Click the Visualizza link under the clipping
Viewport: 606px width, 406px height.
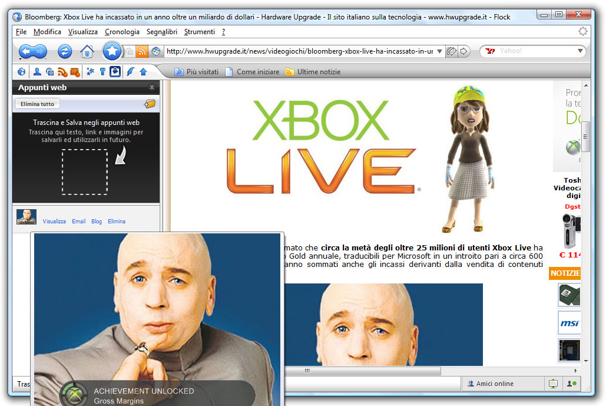(x=54, y=221)
